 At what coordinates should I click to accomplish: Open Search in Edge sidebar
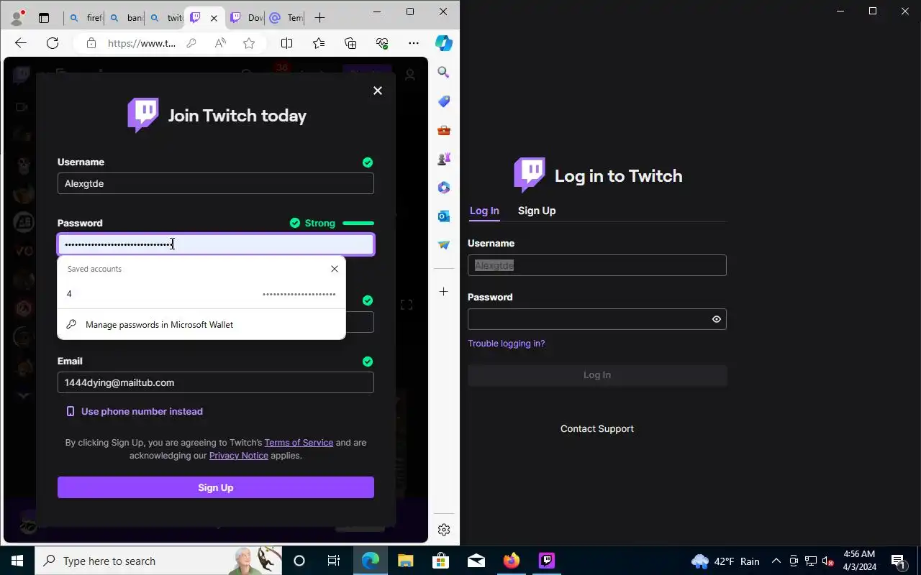[x=444, y=73]
